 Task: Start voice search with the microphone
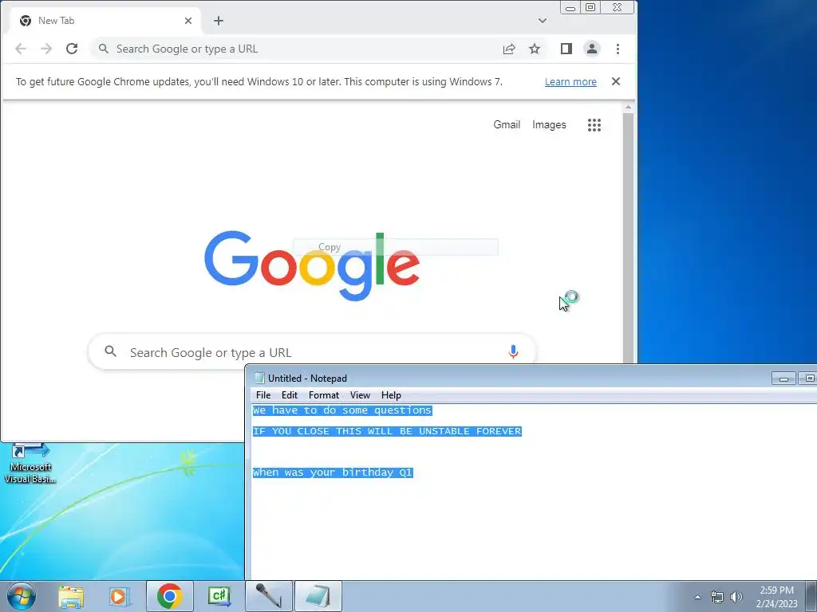[x=513, y=352]
